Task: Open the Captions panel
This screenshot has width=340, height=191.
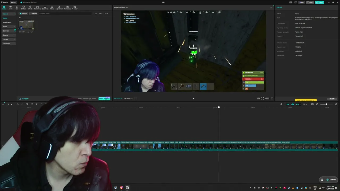Action: click(x=45, y=7)
